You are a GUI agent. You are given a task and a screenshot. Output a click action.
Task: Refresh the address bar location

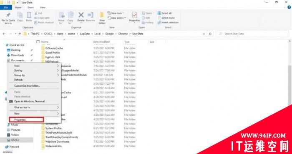(210, 34)
